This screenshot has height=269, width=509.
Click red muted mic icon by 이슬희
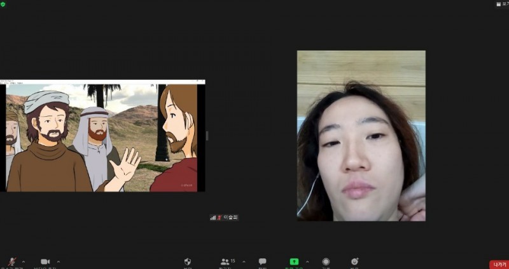[220, 218]
